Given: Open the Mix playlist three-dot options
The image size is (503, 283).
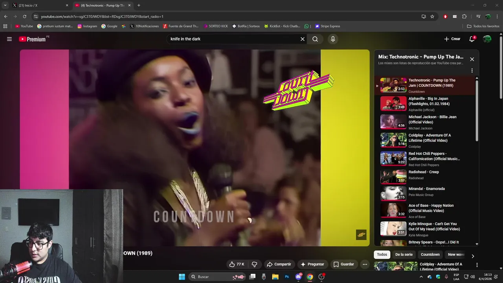Looking at the screenshot, I should pyautogui.click(x=472, y=71).
